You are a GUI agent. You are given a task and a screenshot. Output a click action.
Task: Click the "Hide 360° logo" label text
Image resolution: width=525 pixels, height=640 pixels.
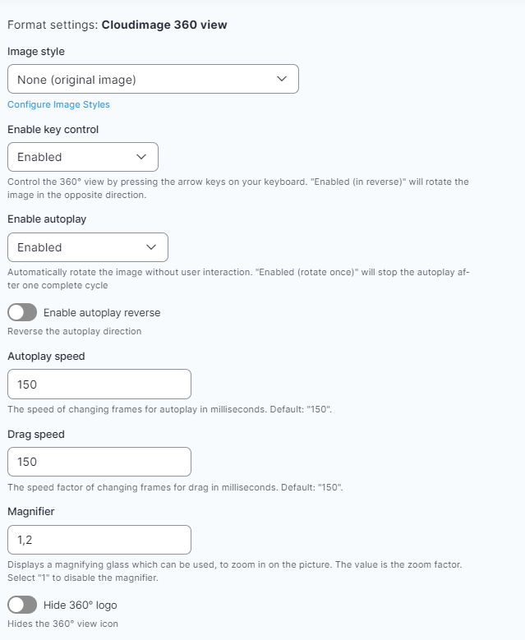(80, 605)
